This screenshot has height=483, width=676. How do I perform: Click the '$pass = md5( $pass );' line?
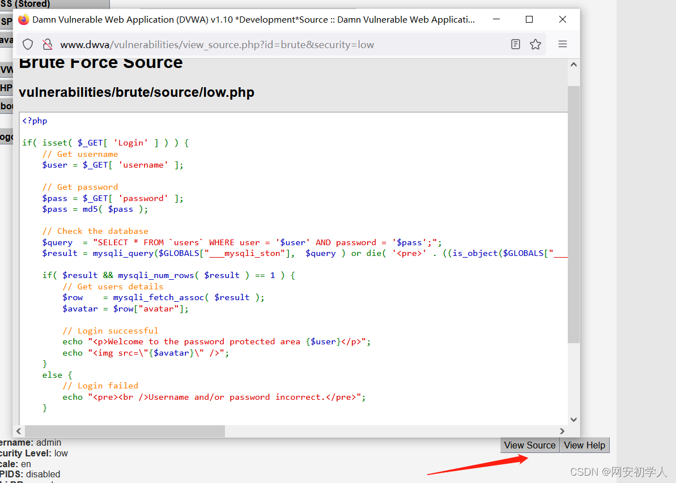click(95, 209)
